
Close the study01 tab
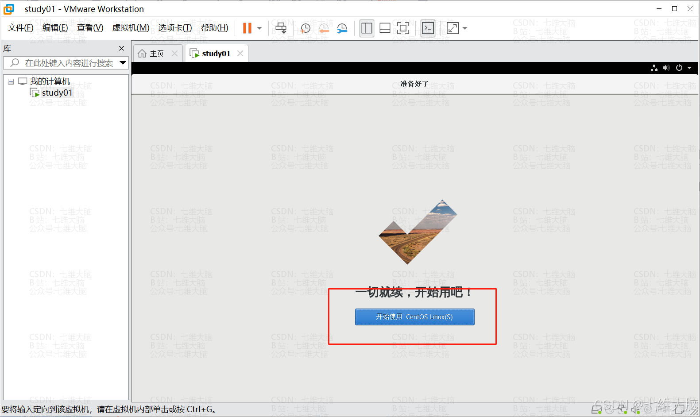(x=240, y=54)
